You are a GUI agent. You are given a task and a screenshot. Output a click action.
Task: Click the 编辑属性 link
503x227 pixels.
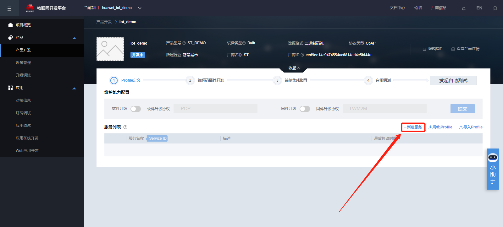click(436, 49)
